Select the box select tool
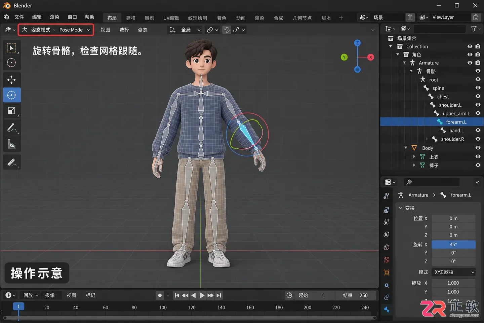 click(12, 48)
